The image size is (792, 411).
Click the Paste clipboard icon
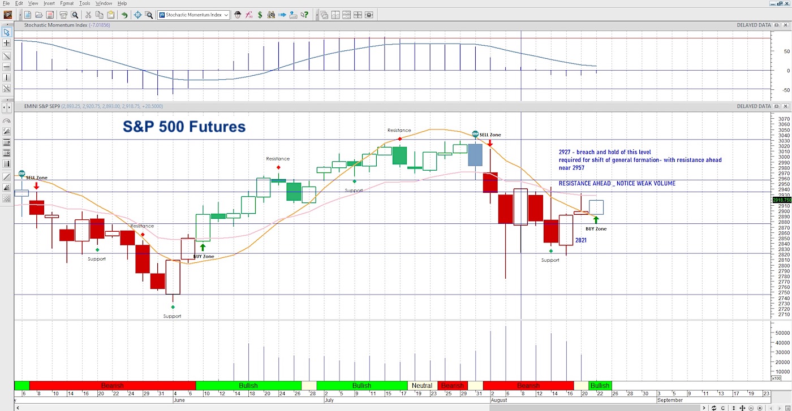tap(110, 15)
